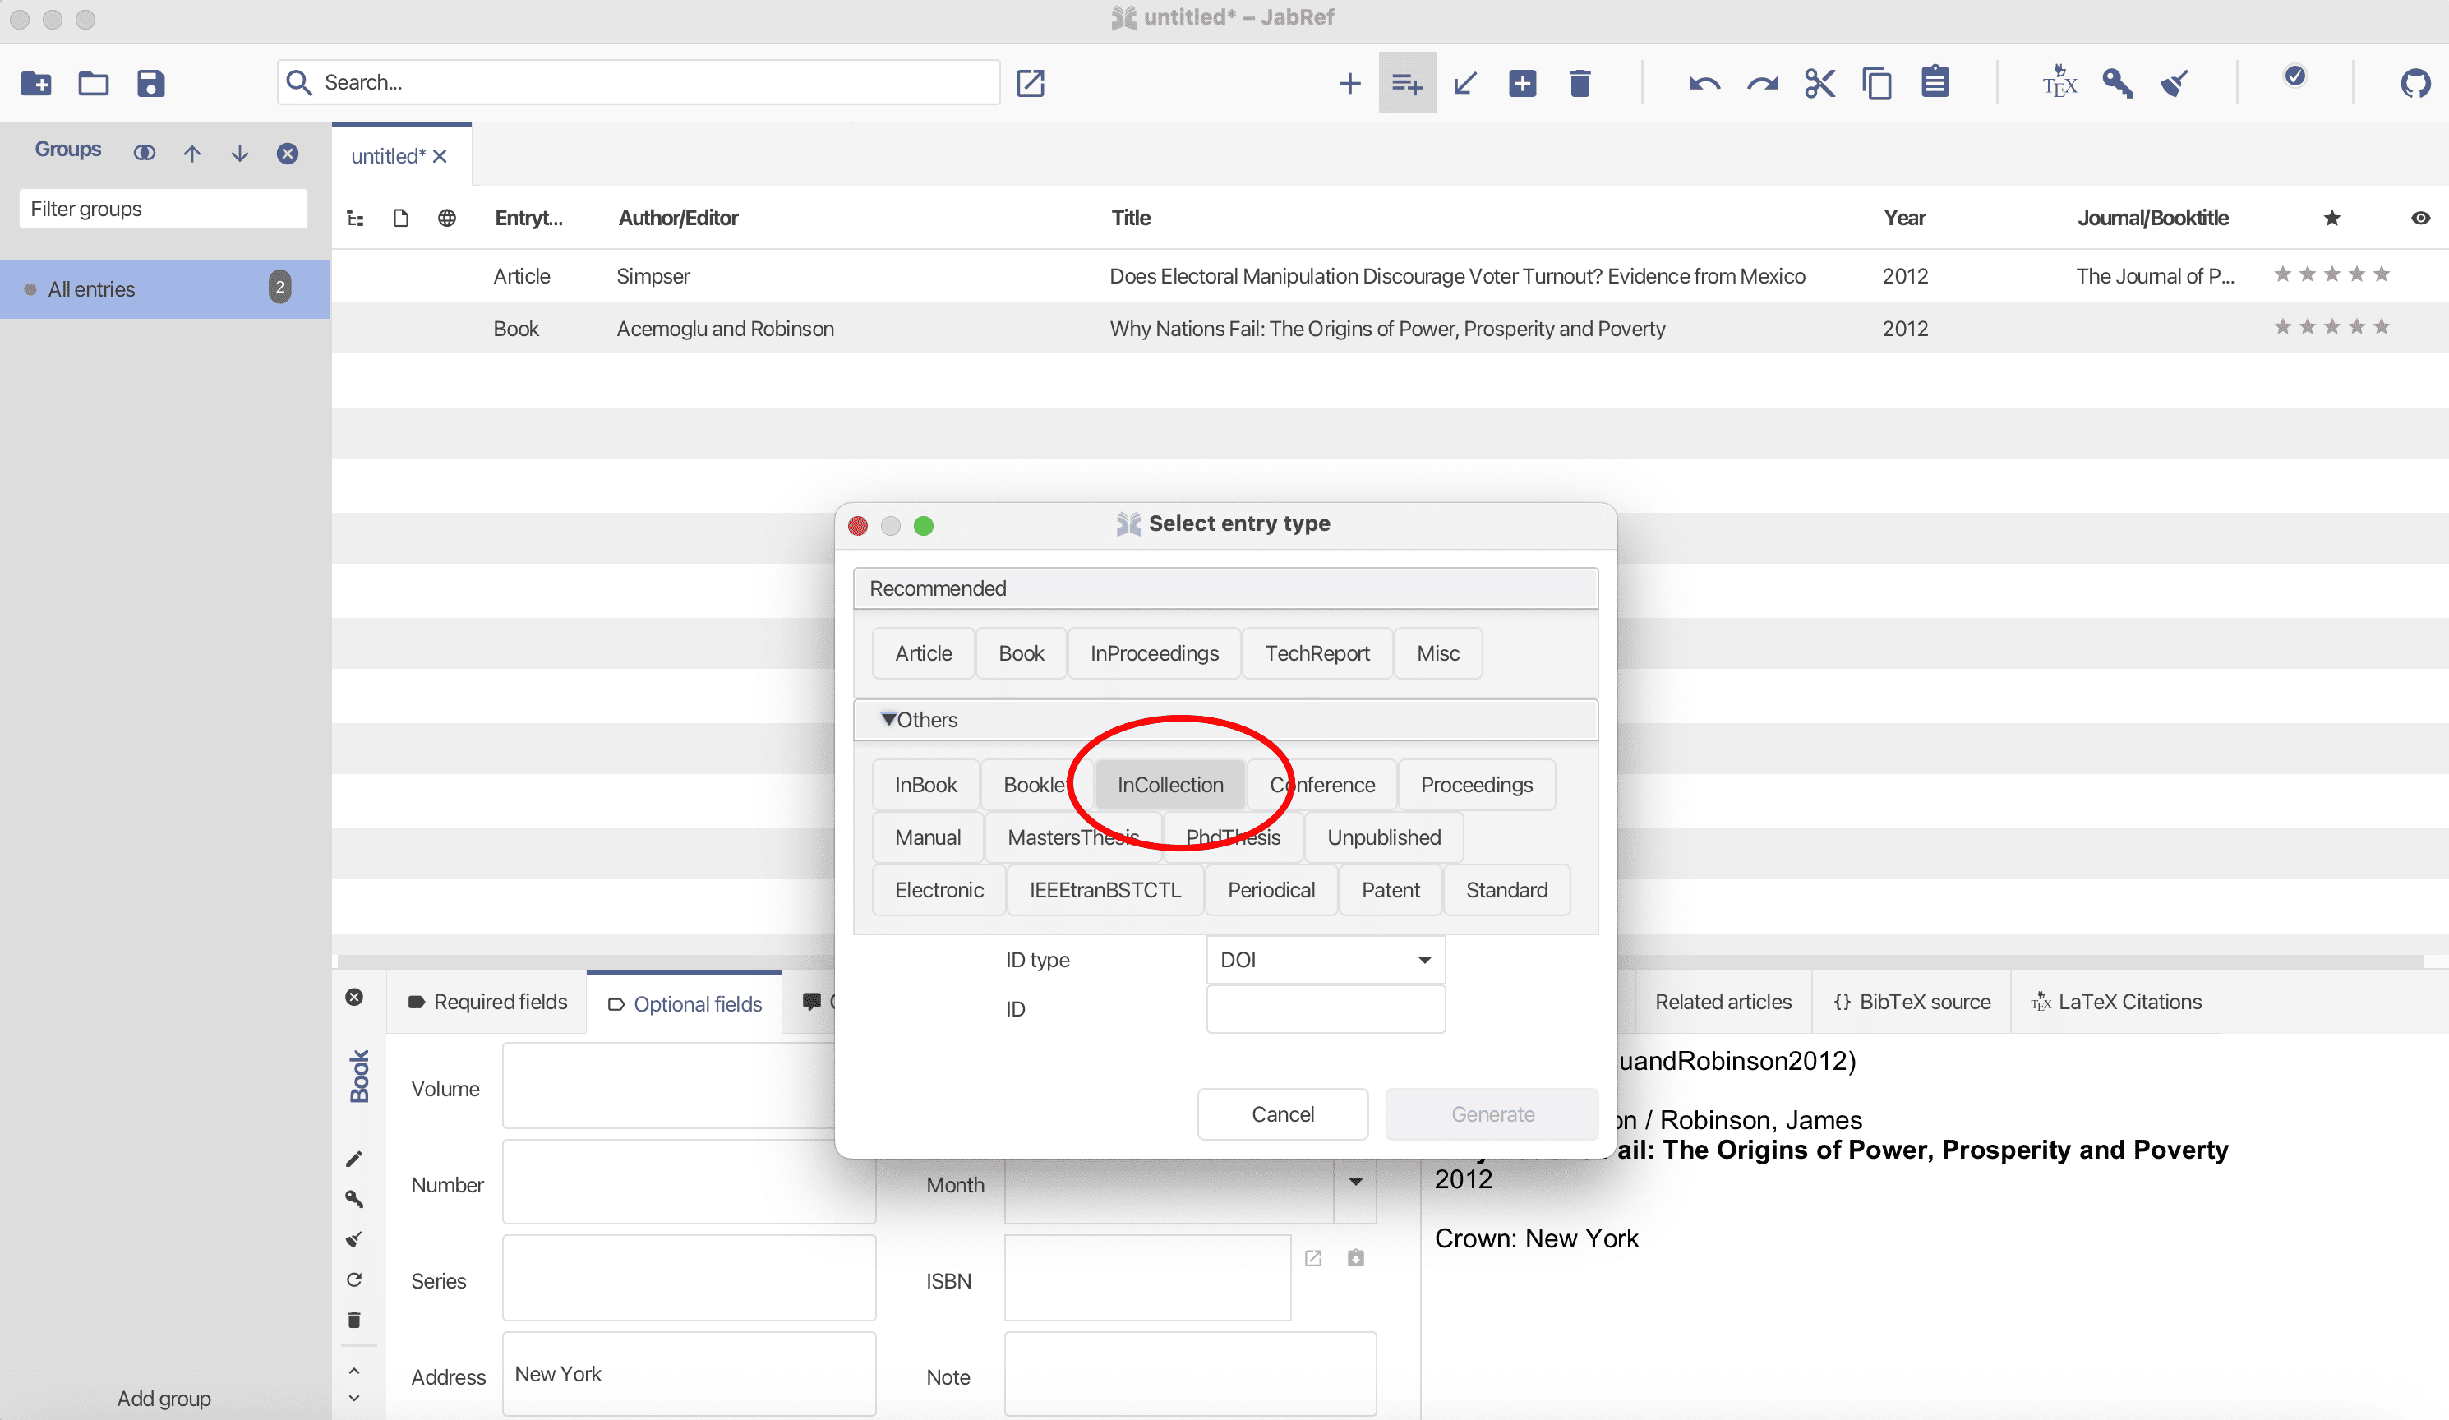Viewport: 2449px width, 1420px height.
Task: Open the BibTeX source tab
Action: pyautogui.click(x=1911, y=1002)
